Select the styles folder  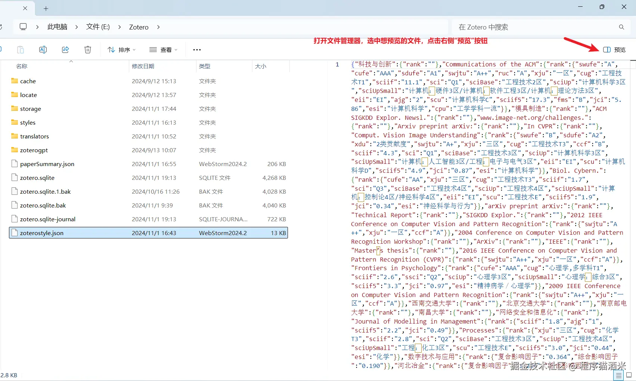coord(148,122)
